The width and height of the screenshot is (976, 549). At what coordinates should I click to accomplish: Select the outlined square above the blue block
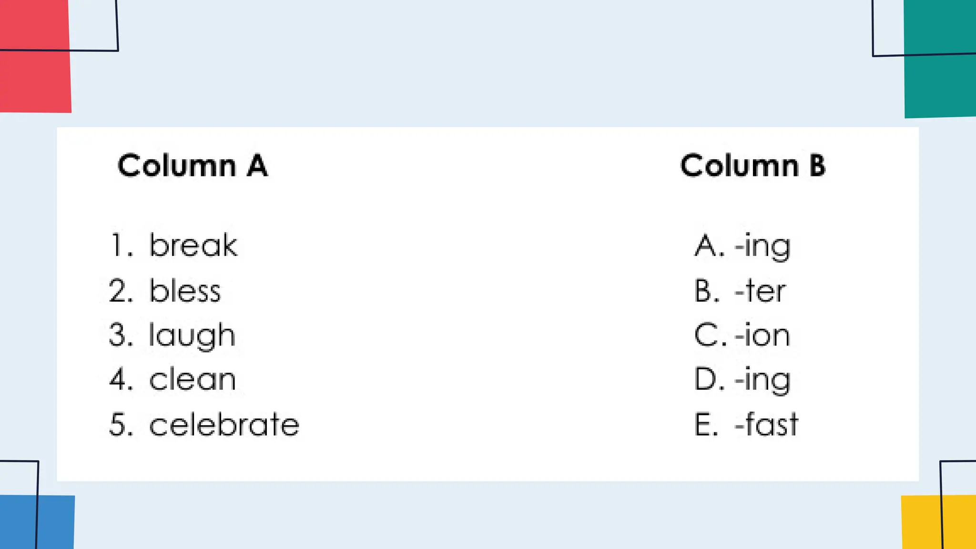tap(19, 478)
